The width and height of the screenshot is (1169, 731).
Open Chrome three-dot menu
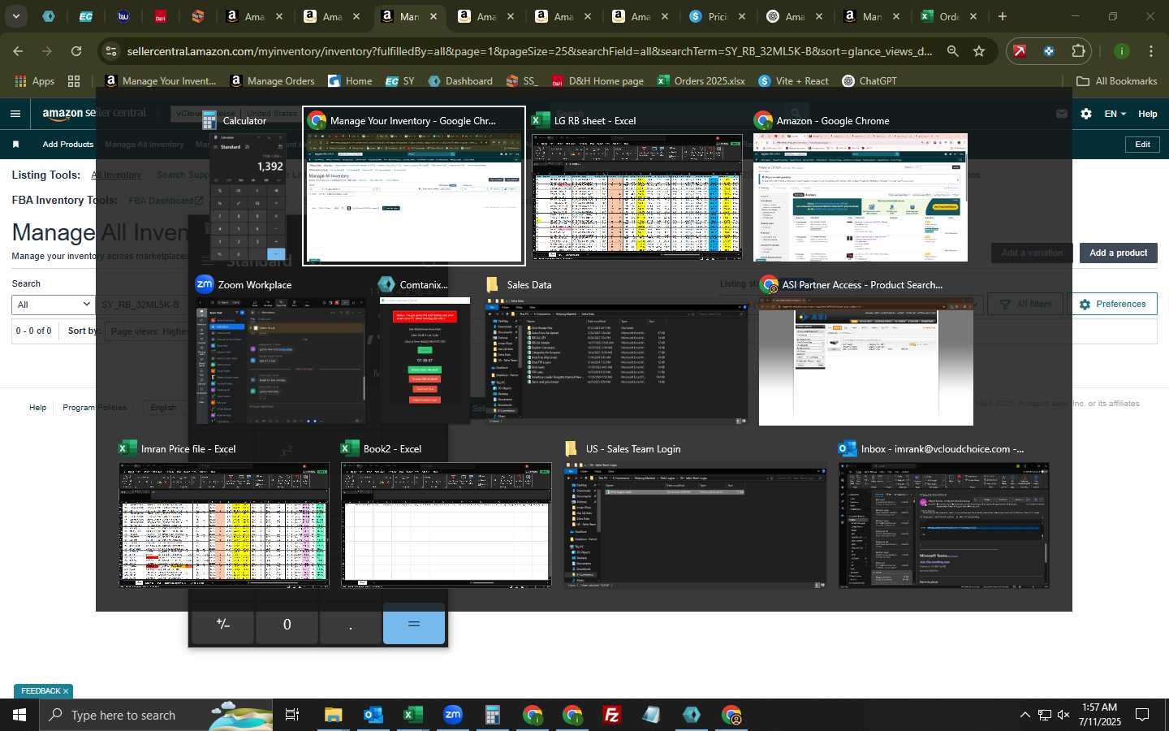(x=1151, y=51)
